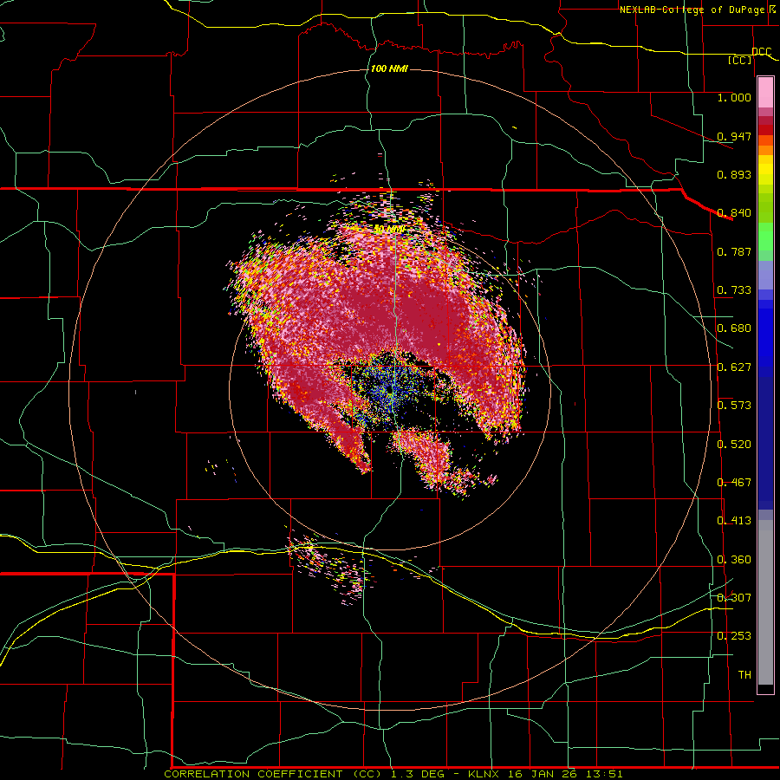The image size is (780, 780).
Task: Click the 0.840 scale value
Action: (x=734, y=213)
